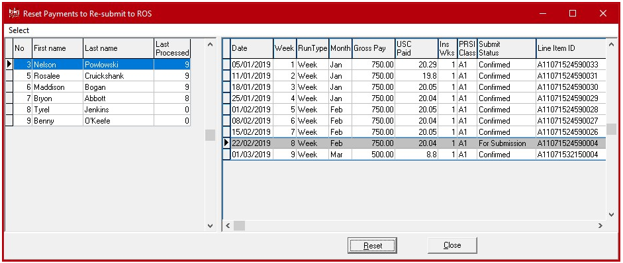The image size is (623, 263).
Task: Select the payment dated 15/02/2019
Action: (x=418, y=131)
